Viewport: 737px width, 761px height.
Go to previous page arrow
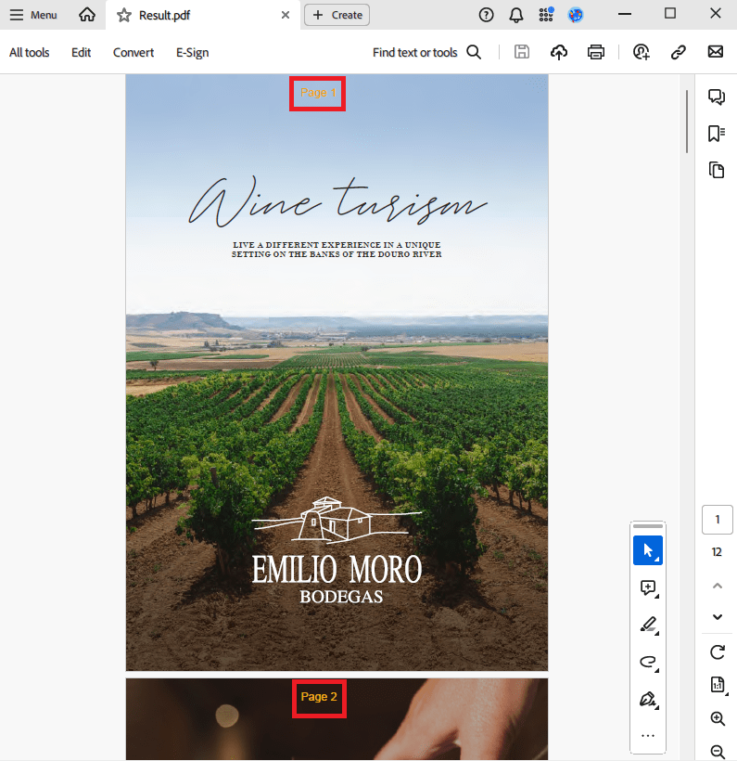[717, 586]
